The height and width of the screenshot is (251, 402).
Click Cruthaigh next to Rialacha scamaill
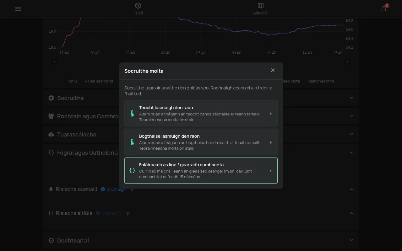point(113,189)
